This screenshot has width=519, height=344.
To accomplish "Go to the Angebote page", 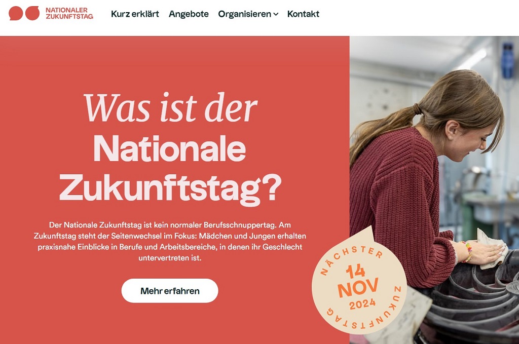I will pyautogui.click(x=189, y=14).
